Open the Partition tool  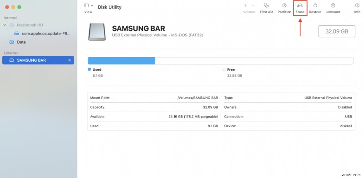pyautogui.click(x=284, y=8)
